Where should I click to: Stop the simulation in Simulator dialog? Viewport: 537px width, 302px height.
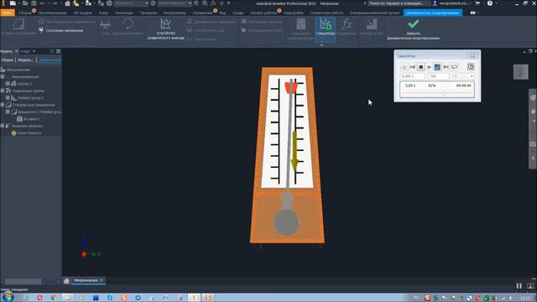click(x=421, y=67)
